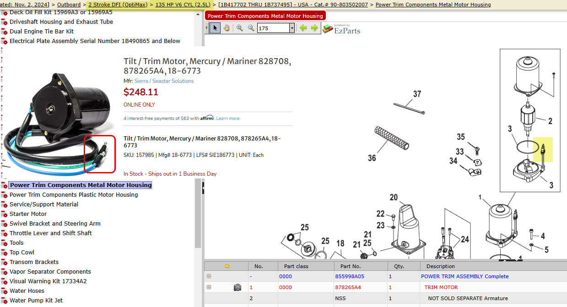Expand the Trim Motor row
Image resolution: width=567 pixels, height=307 pixels.
point(209,287)
